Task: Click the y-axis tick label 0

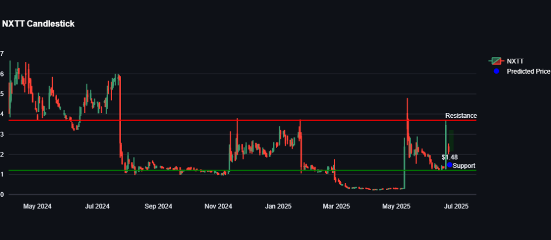Action: 2,195
